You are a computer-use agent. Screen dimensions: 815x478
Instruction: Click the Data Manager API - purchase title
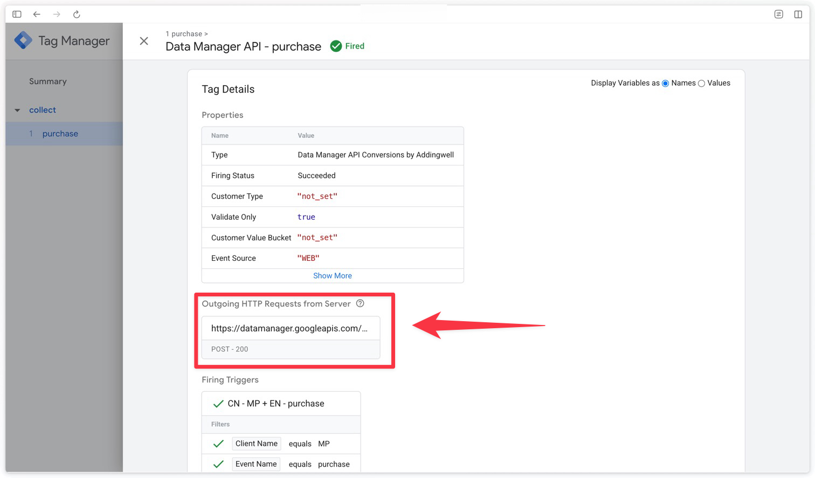tap(243, 46)
